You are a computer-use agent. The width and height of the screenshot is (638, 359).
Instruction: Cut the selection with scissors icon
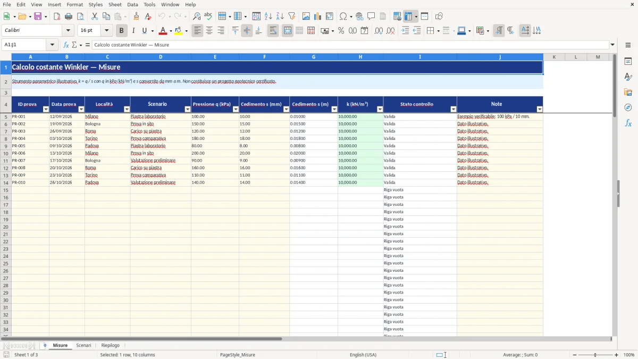click(x=95, y=16)
